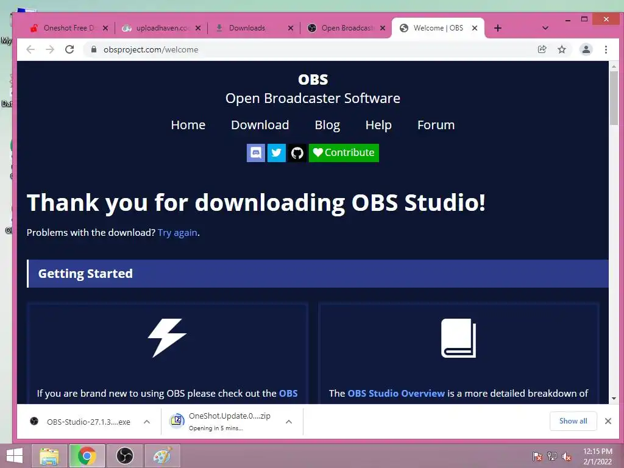Open the Forum nav link
The width and height of the screenshot is (624, 468).
point(436,125)
